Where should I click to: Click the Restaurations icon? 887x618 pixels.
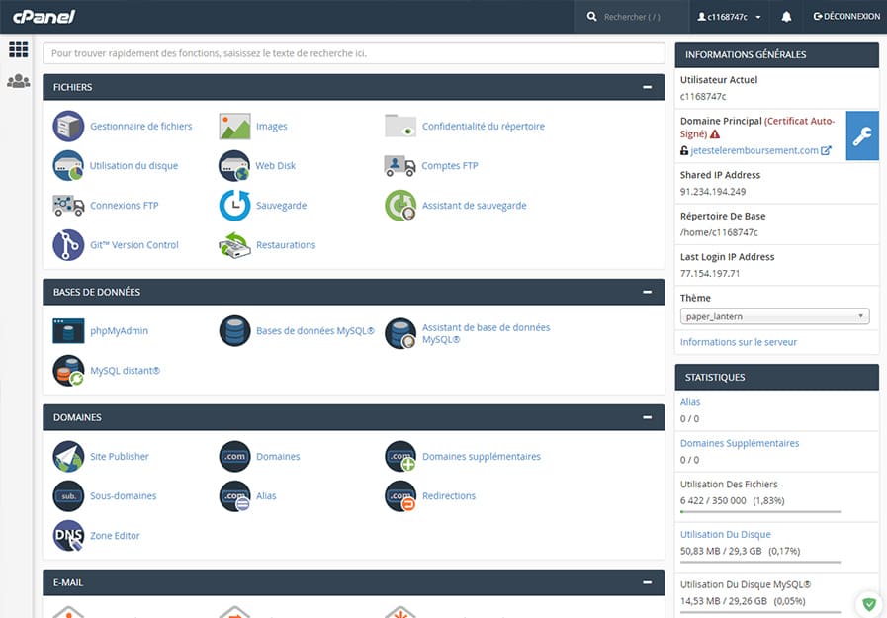[x=234, y=245]
